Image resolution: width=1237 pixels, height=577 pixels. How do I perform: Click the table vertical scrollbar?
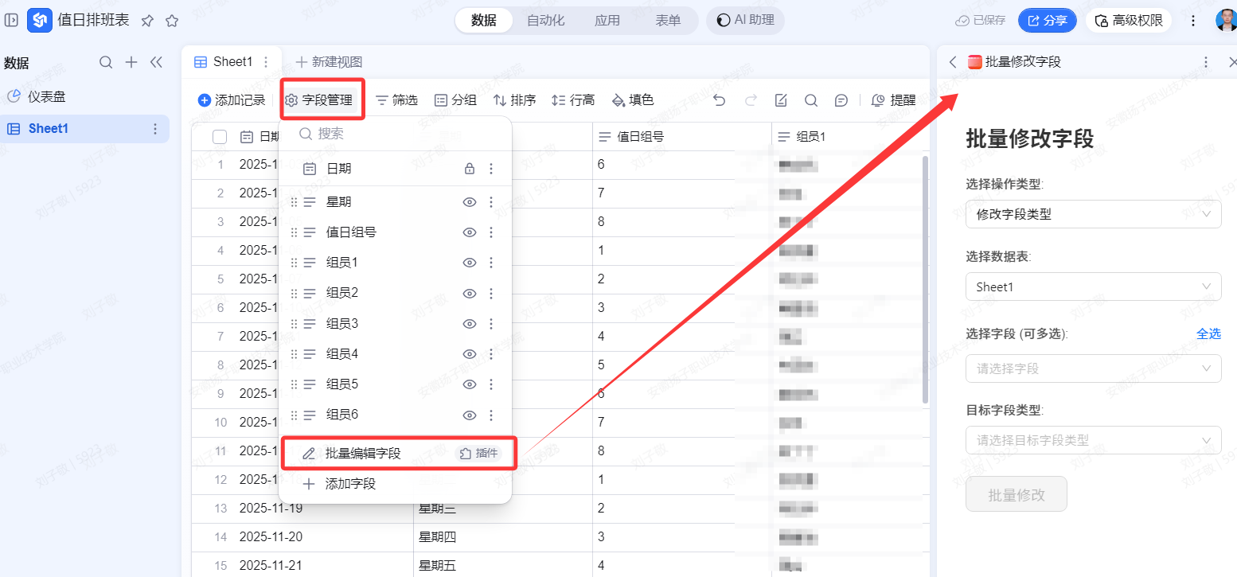tap(925, 279)
